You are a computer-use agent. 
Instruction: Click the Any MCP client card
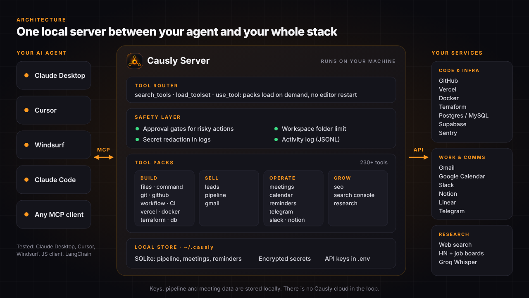54,214
